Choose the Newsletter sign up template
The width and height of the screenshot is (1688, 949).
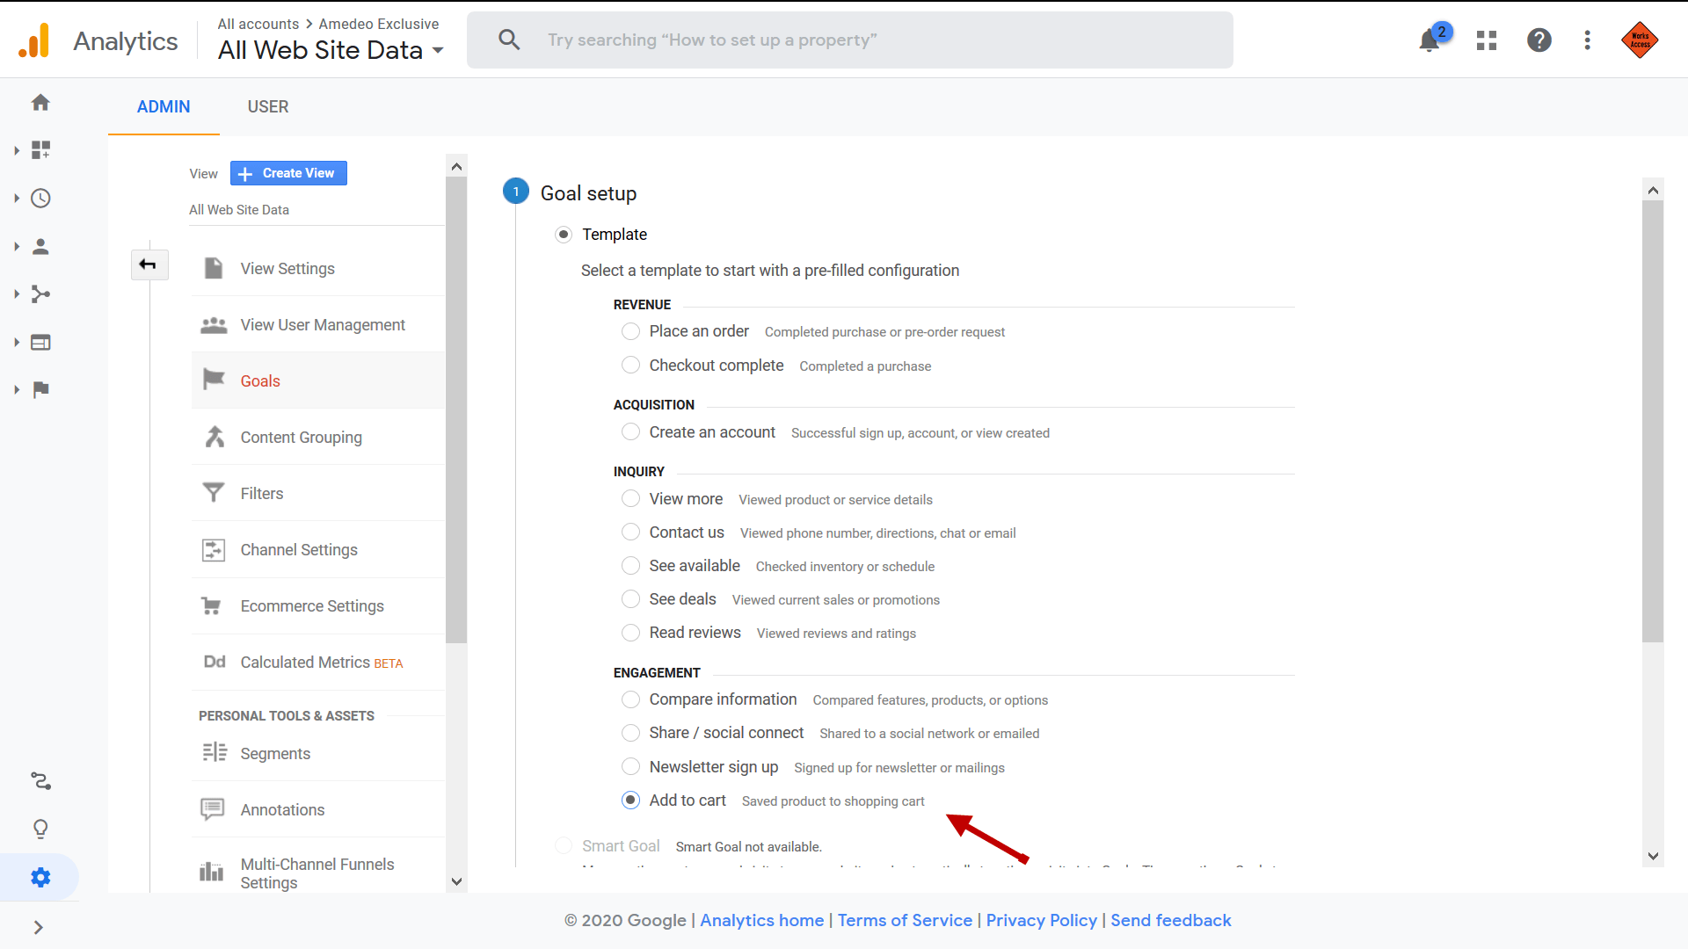[x=631, y=766]
